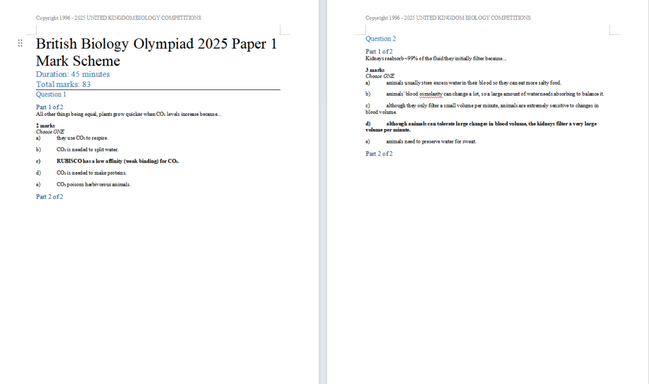The image size is (649, 384).
Task: Click answer 'CO2 poisons herbivorous animals'
Action: click(93, 184)
